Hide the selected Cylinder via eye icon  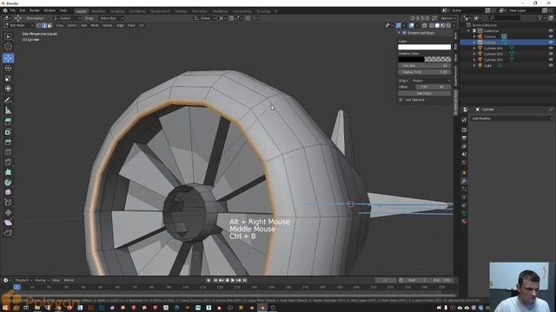pos(551,42)
